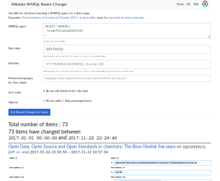The image size is (220, 181).
Task: Open French painters October 2017 example link
Action: 59,18
